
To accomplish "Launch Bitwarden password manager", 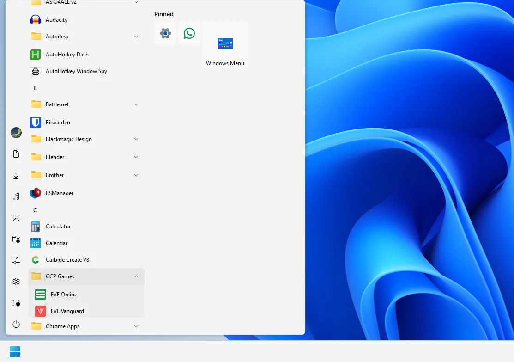I will pyautogui.click(x=57, y=123).
